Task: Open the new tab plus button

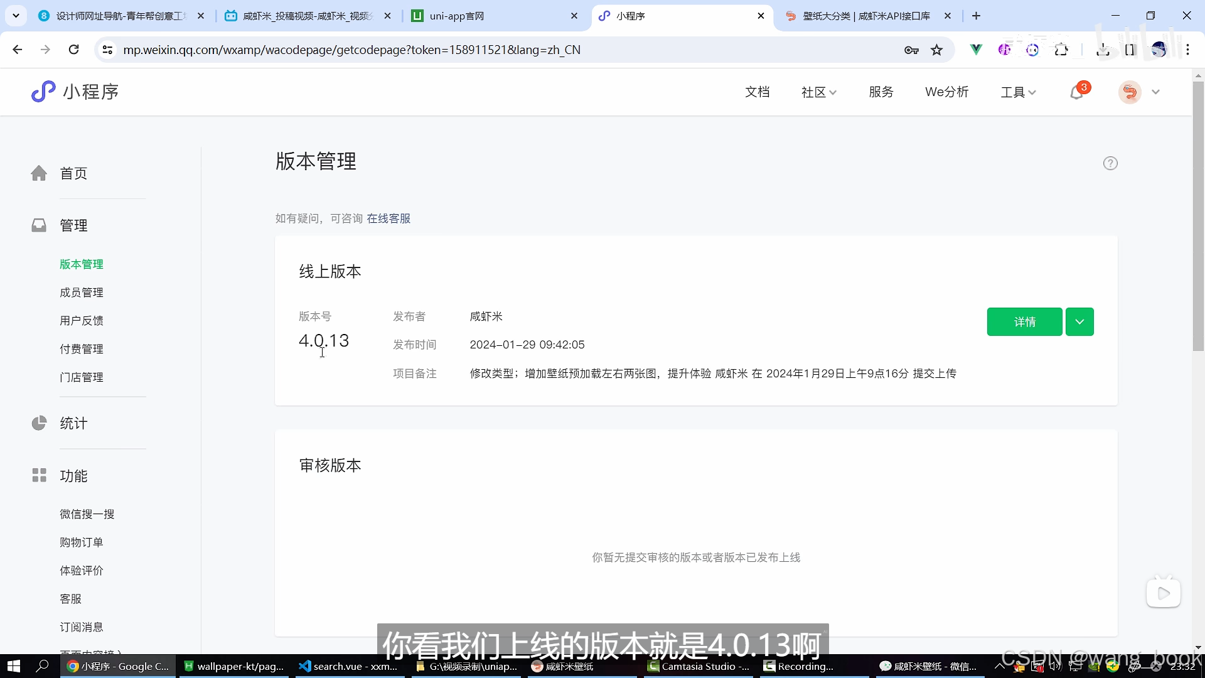Action: [x=976, y=16]
